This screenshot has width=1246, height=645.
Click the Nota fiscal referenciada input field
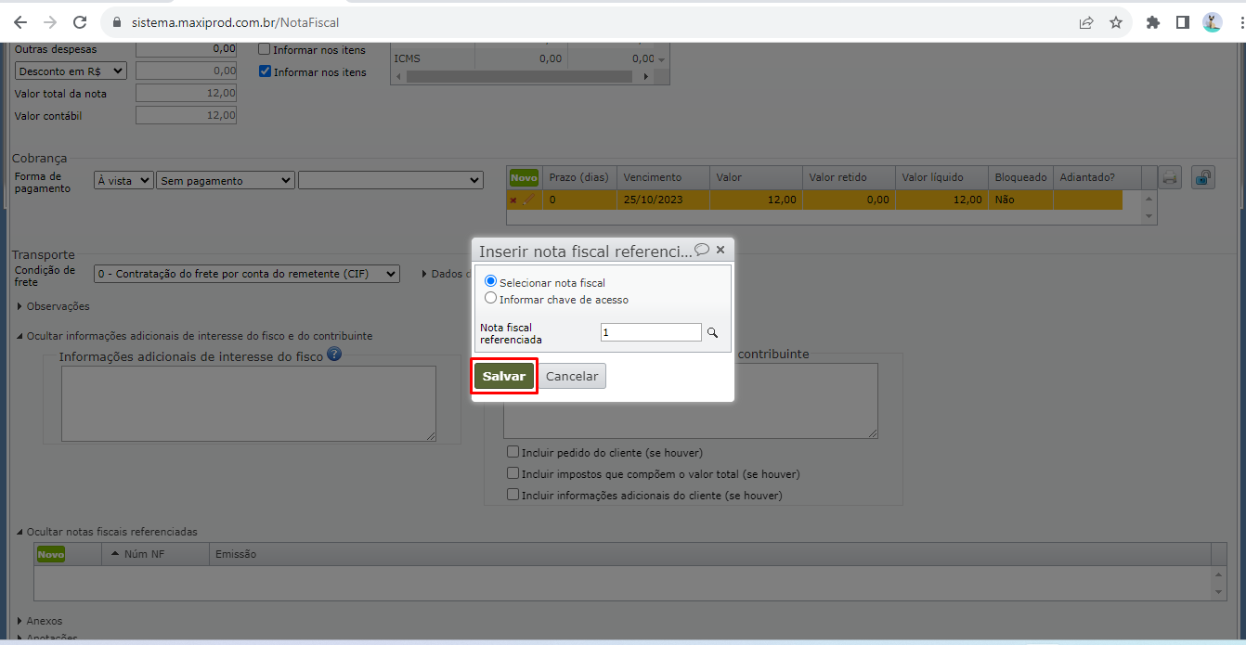(651, 332)
